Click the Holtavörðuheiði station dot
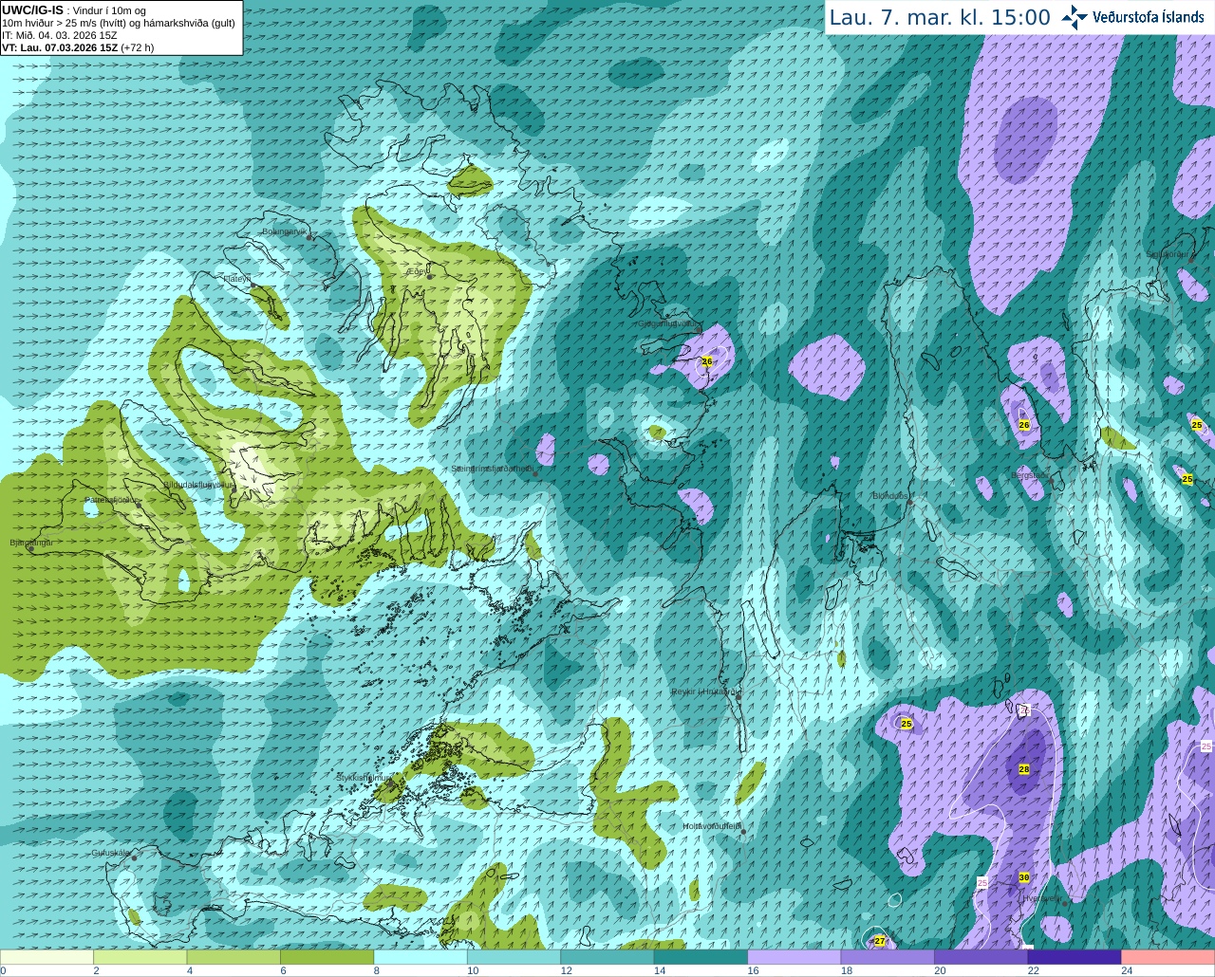1215x977 pixels. [x=743, y=832]
